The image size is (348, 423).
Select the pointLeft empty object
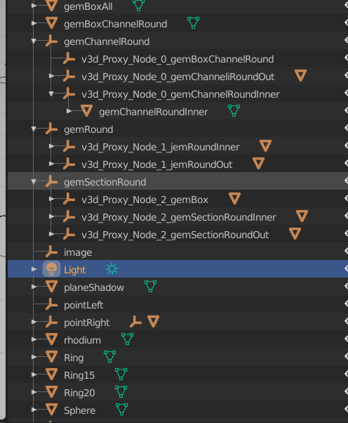[83, 305]
